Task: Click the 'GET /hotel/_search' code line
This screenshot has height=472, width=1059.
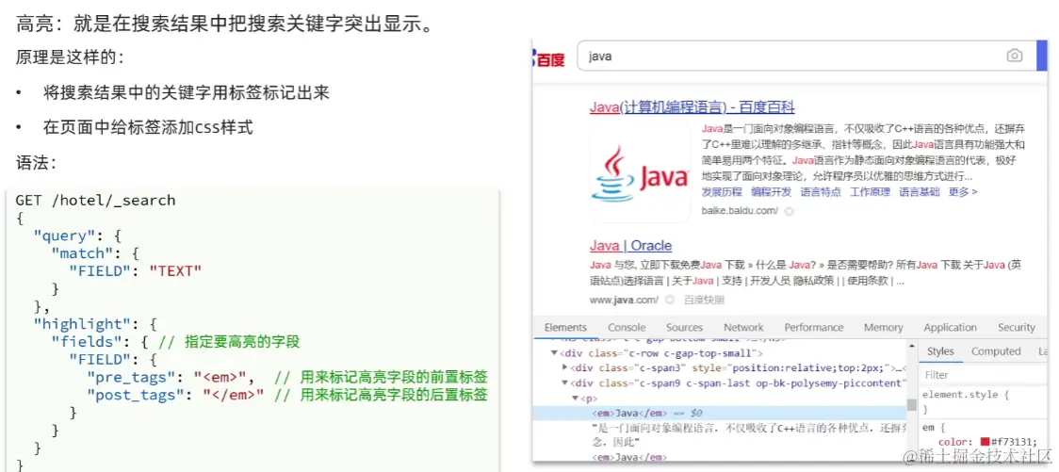Action: tap(95, 201)
